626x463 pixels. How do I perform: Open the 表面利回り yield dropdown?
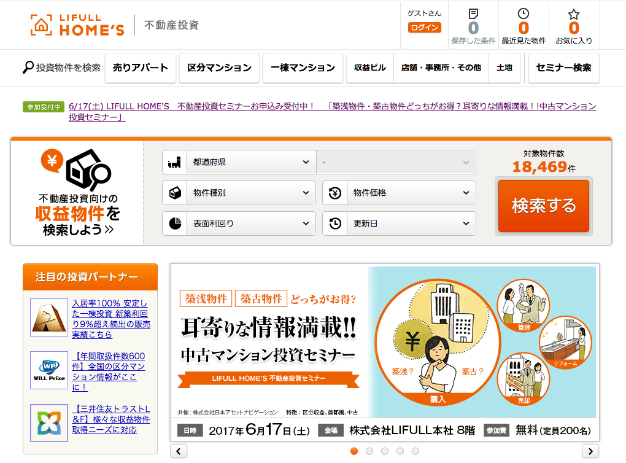[x=239, y=224]
